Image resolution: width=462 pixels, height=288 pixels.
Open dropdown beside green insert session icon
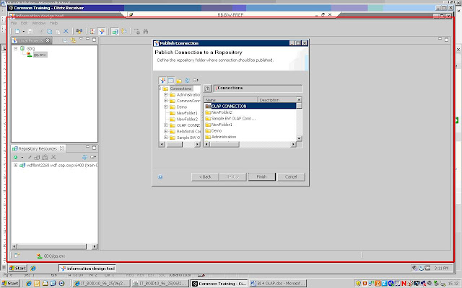(x=22, y=157)
